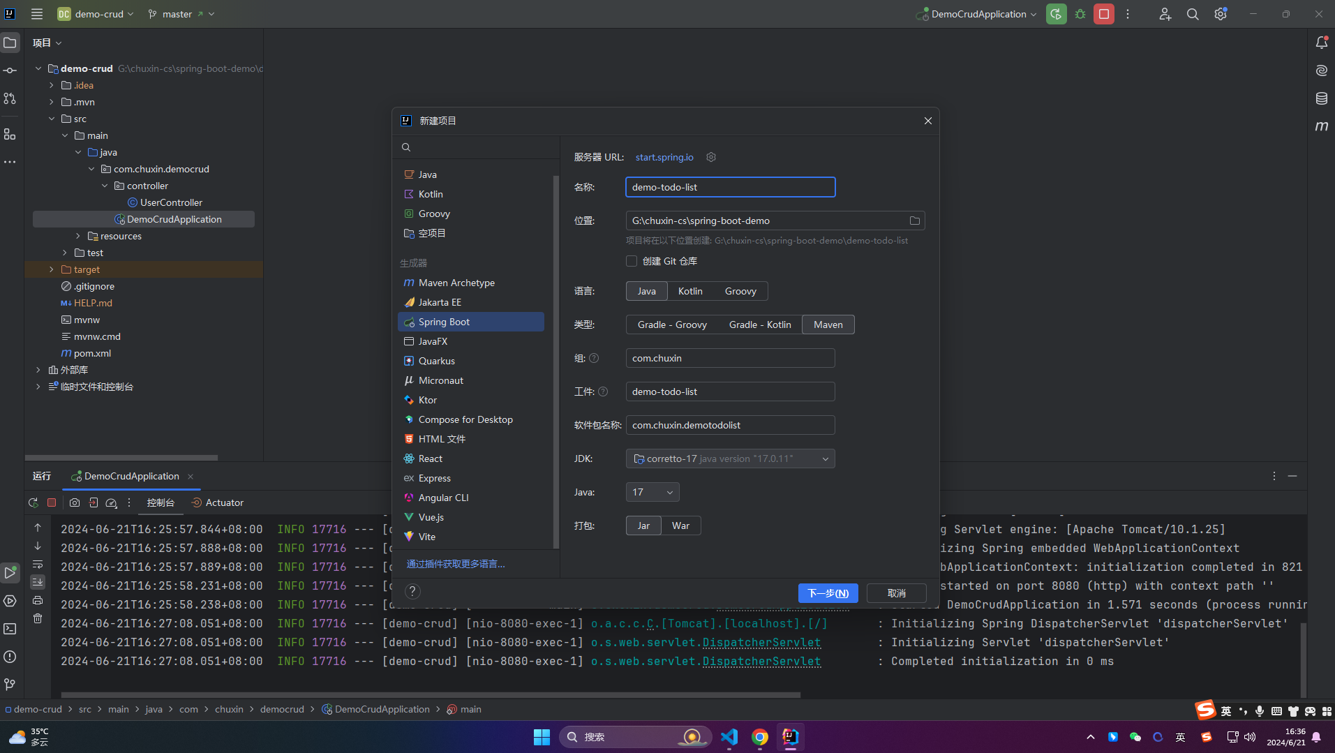The height and width of the screenshot is (753, 1335).
Task: Open the JDK corretto-17 dropdown
Action: 730,458
